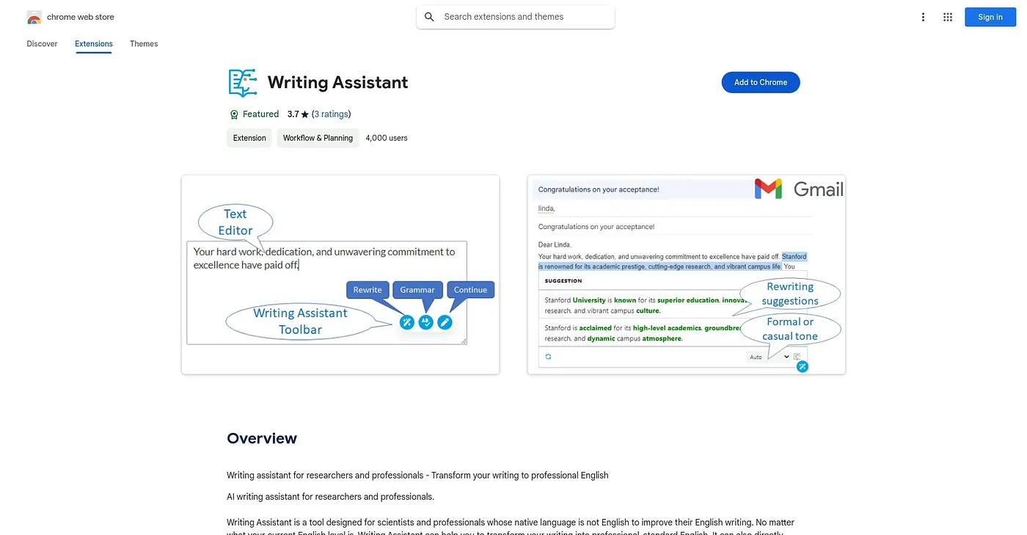Click the Grammar check round icon
This screenshot has width=1027, height=535.
coord(425,322)
